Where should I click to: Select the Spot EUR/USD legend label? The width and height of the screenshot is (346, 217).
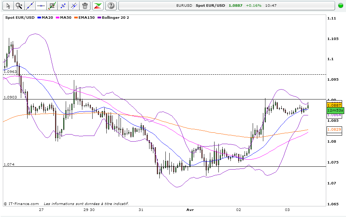pyautogui.click(x=20, y=17)
